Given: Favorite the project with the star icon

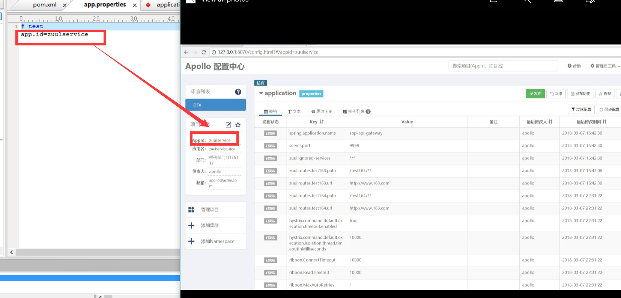Looking at the screenshot, I should click(x=238, y=125).
